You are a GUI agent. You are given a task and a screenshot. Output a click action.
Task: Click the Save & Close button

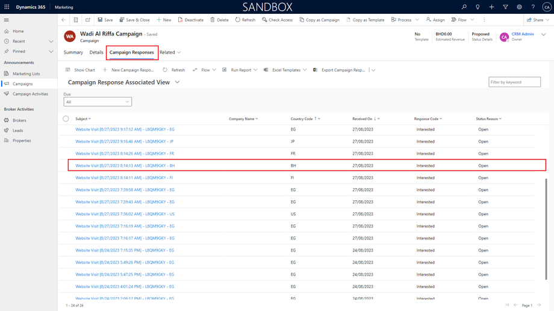tap(134, 20)
